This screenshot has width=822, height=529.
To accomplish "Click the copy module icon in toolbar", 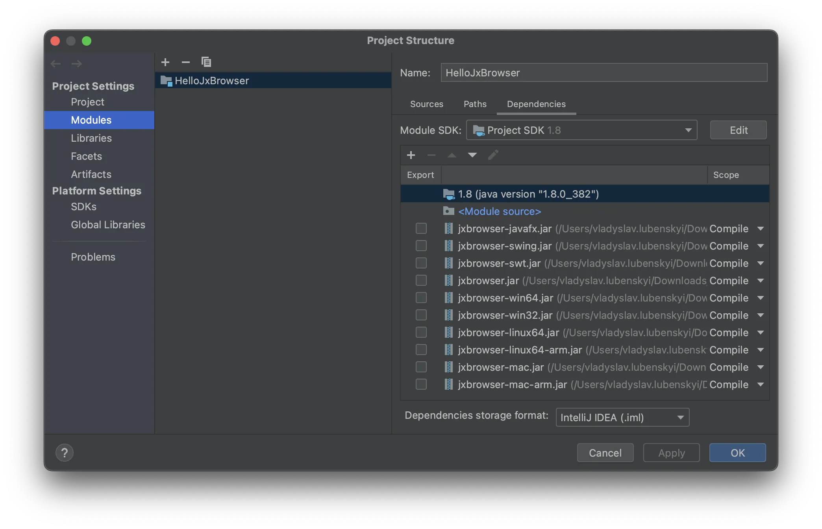I will [x=205, y=62].
